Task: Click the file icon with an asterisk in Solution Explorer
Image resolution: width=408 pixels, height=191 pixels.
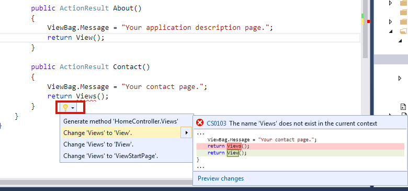Action: pos(403,107)
